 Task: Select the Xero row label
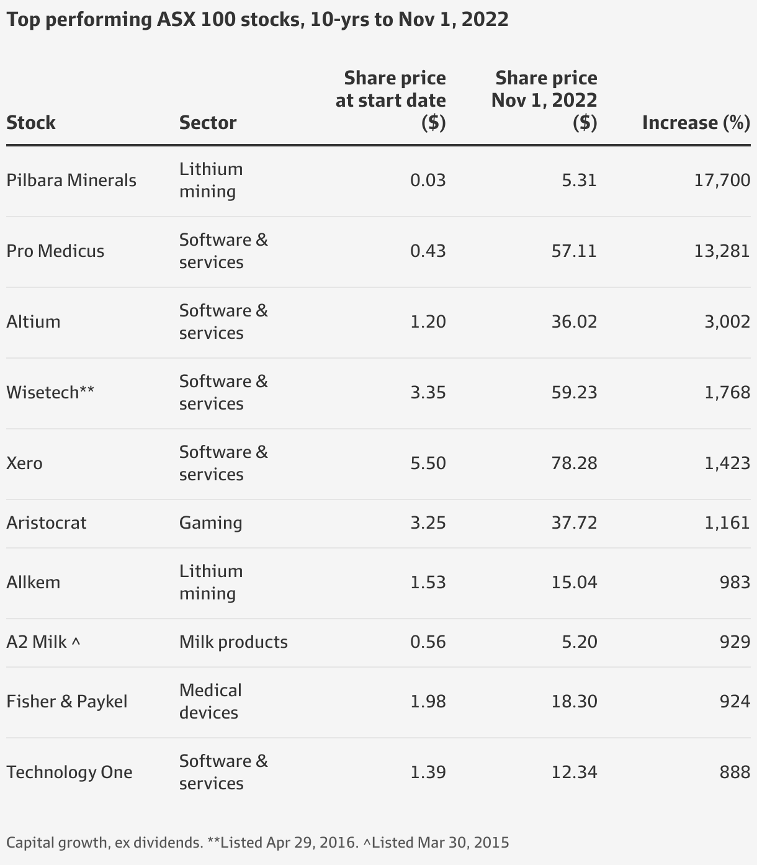[x=24, y=464]
